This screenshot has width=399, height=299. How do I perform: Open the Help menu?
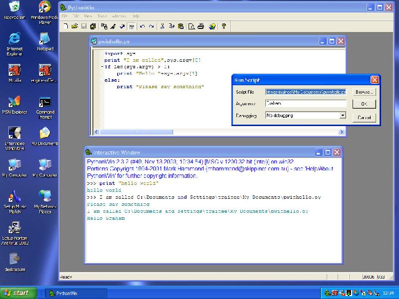(136, 16)
